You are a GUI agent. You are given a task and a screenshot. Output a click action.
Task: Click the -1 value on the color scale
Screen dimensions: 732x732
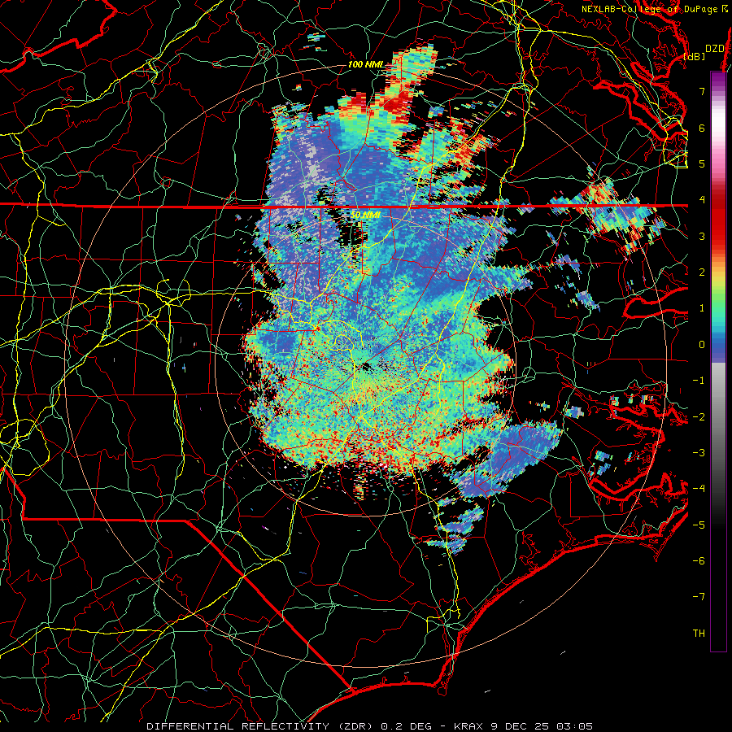(699, 381)
